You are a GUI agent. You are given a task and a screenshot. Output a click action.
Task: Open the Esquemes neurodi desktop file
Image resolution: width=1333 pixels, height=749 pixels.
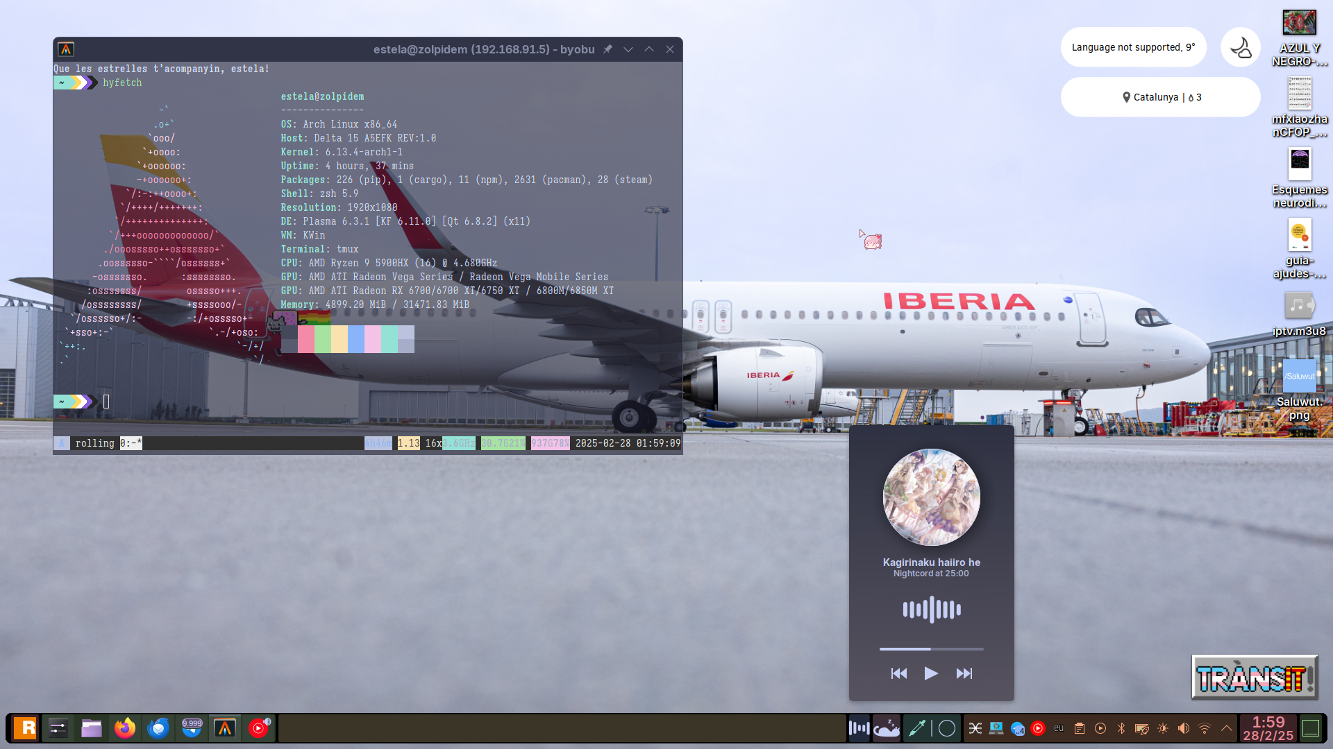(1299, 178)
